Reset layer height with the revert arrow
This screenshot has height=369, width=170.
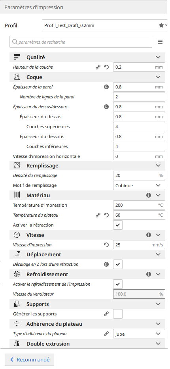click(x=106, y=67)
